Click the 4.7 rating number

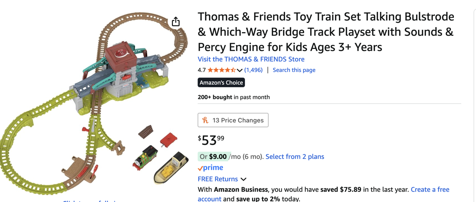coord(201,70)
